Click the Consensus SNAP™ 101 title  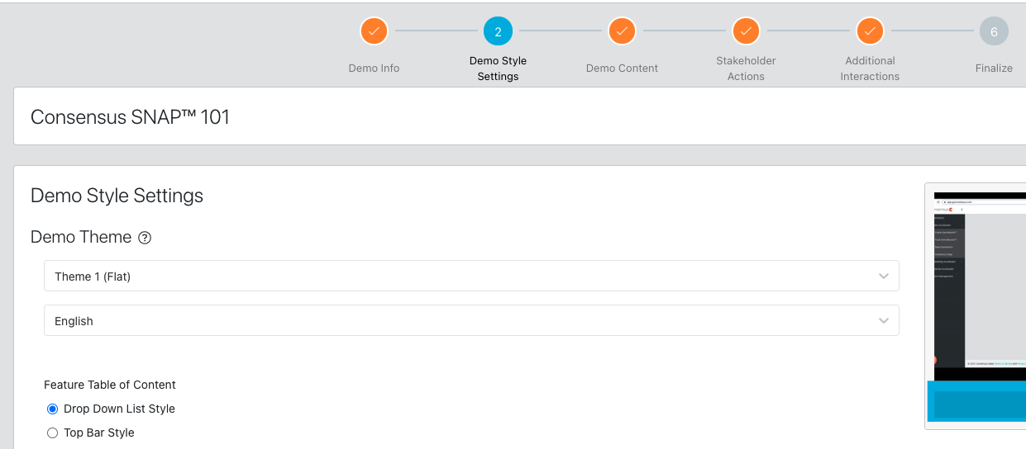pyautogui.click(x=130, y=117)
